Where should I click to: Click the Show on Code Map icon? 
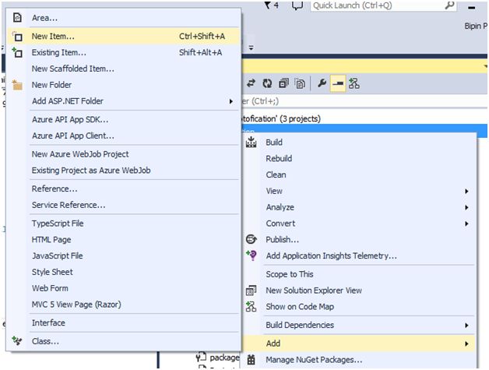coord(251,307)
